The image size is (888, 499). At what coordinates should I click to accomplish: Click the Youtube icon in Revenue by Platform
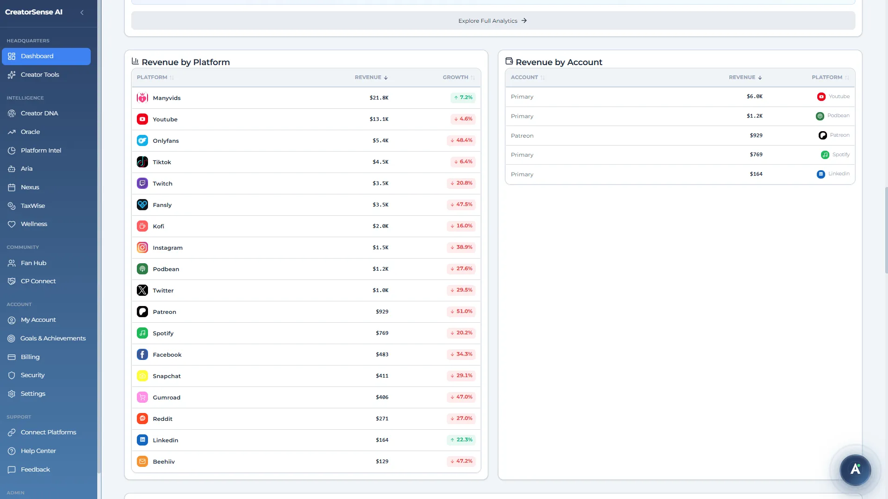(x=142, y=119)
